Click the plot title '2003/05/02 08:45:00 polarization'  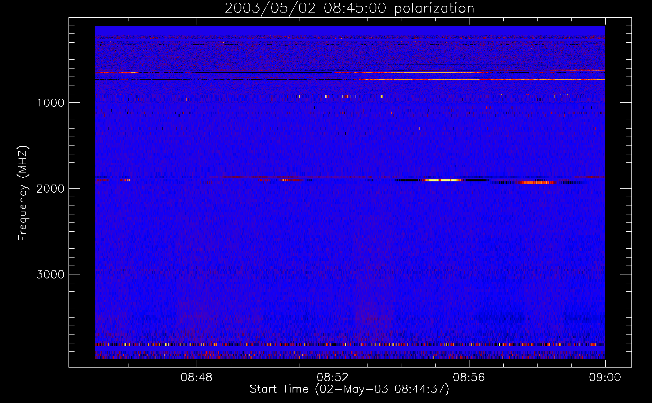coord(349,8)
